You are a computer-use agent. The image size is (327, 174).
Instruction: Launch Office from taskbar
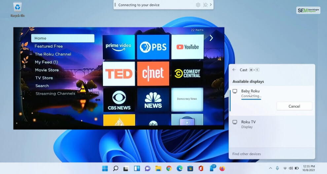point(201,168)
